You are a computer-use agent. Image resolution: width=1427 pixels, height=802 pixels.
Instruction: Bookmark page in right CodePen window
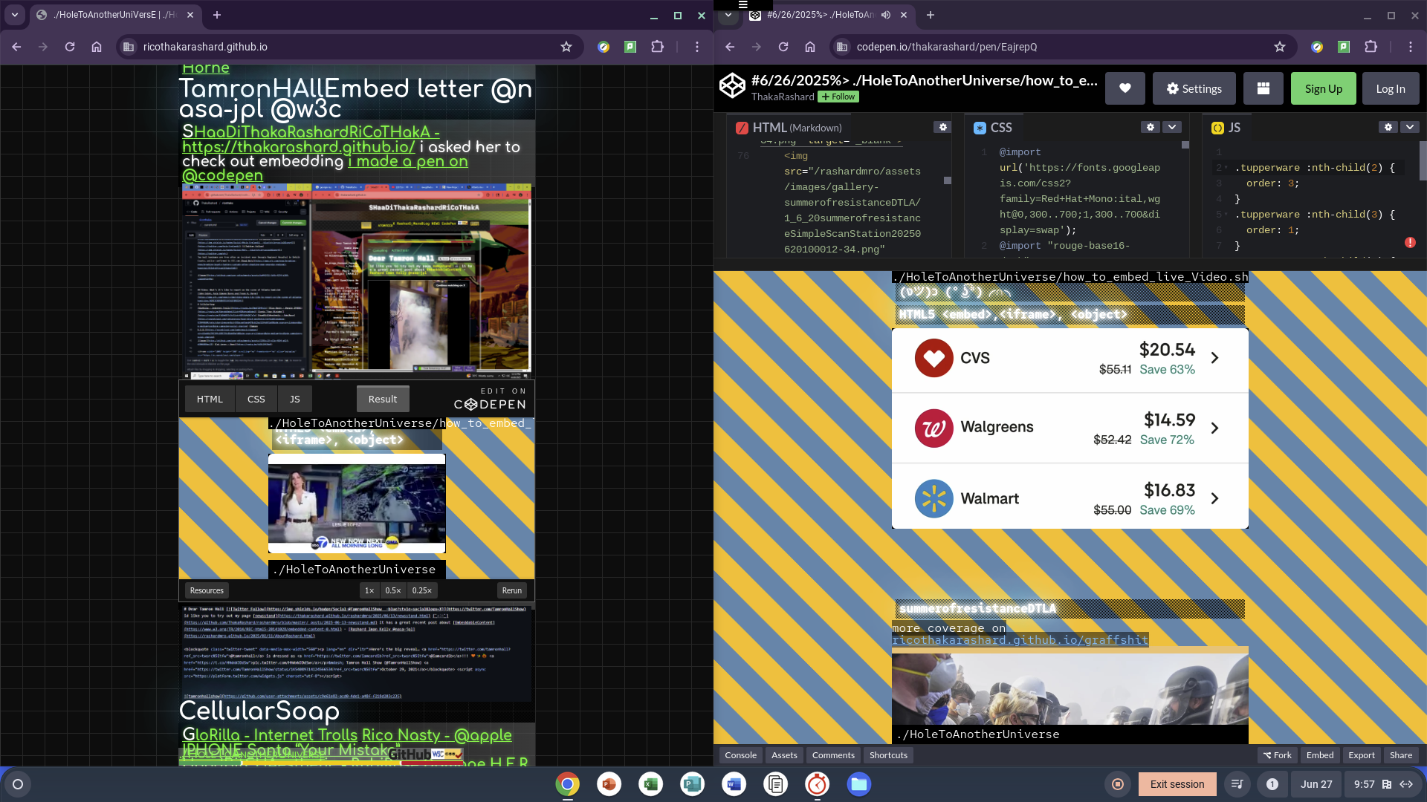[1280, 47]
